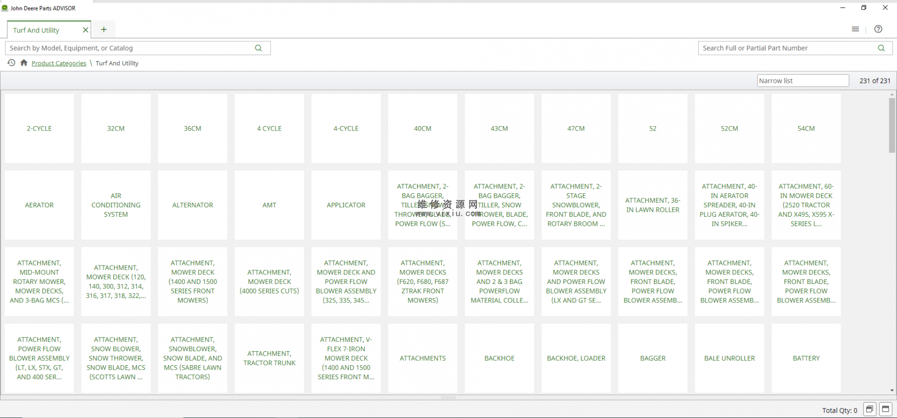Select the 52CM tile
This screenshot has height=418, width=897.
click(730, 129)
